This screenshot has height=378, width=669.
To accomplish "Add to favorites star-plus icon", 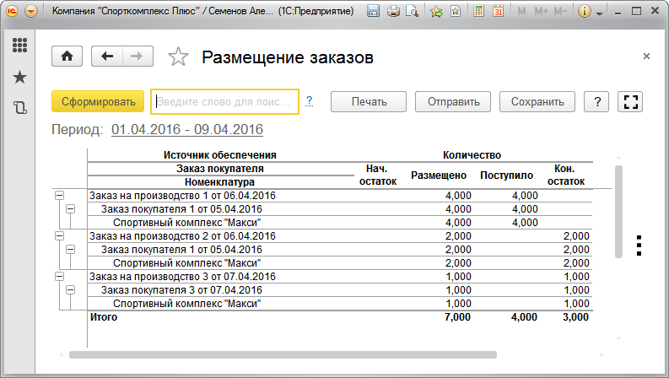I will [x=436, y=12].
